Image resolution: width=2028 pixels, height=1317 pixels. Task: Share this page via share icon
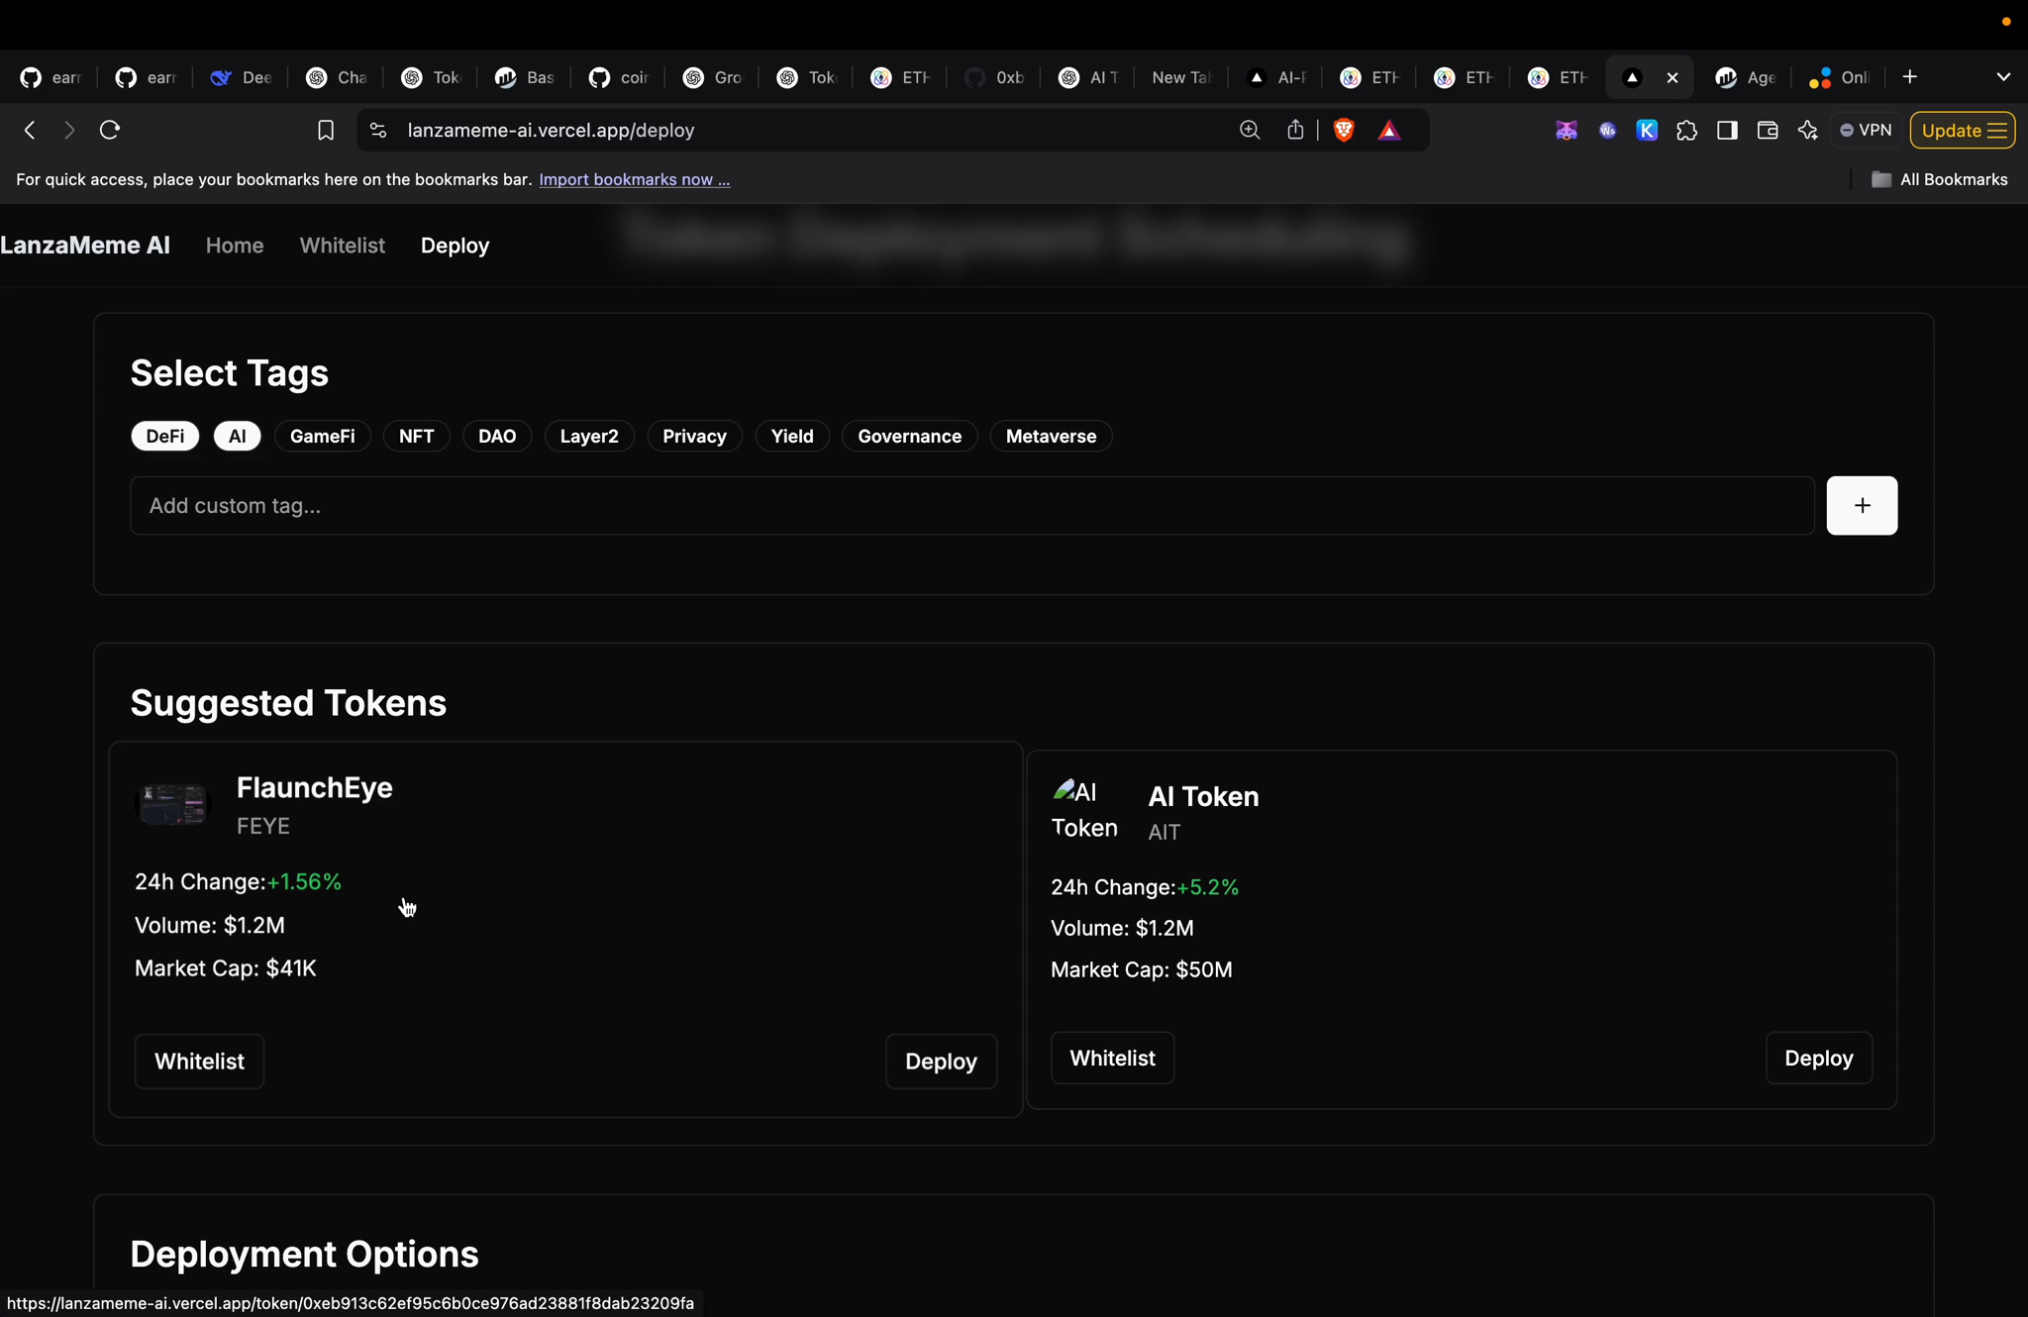(1295, 130)
